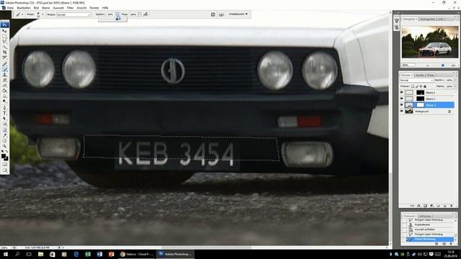The image size is (461, 259).
Task: Open the Windows Start menu
Action: click(5, 254)
